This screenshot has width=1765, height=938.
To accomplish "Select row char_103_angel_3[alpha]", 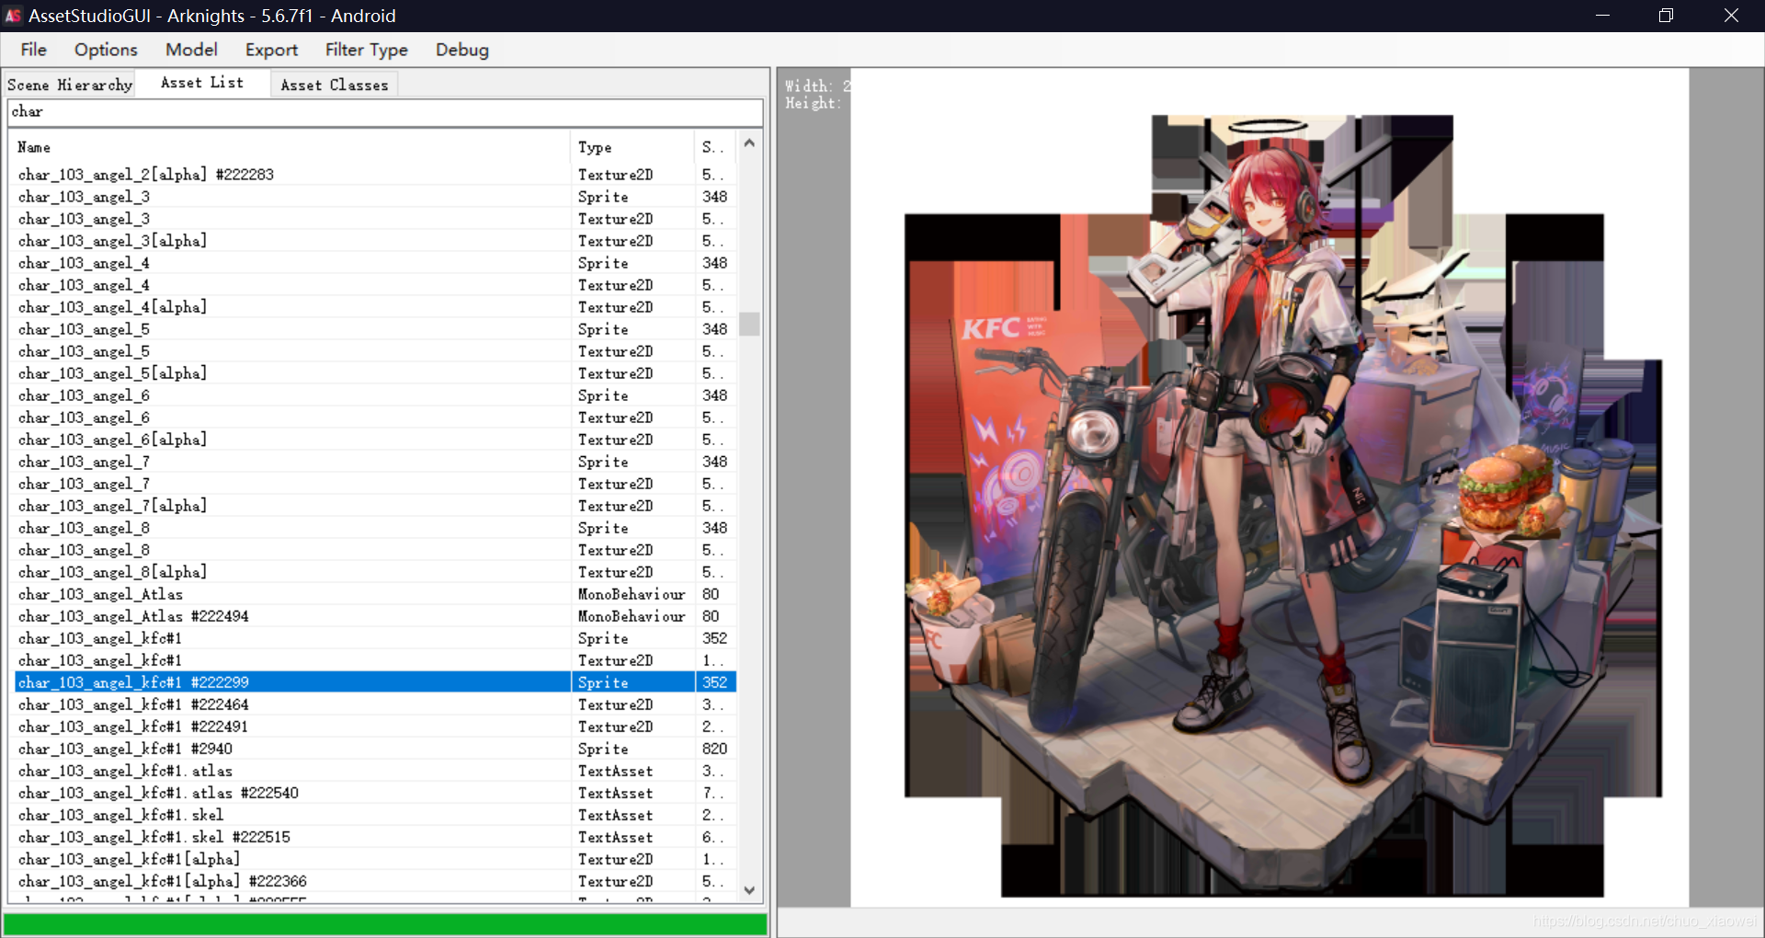I will point(376,241).
